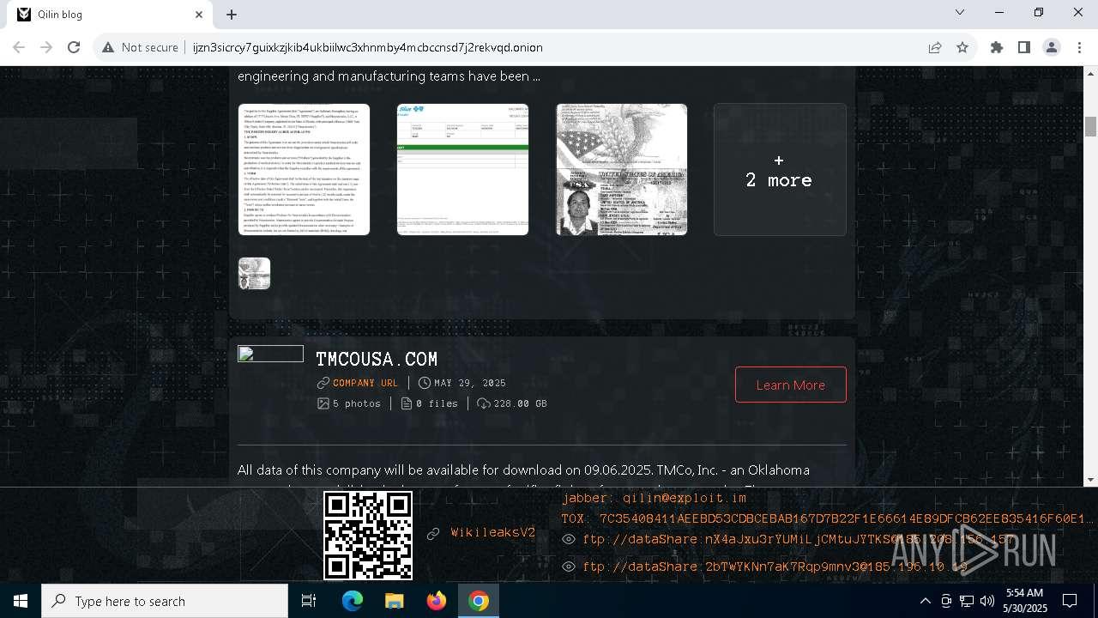Open Task View on the taskbar
Viewport: 1098px width, 618px height.
(309, 601)
